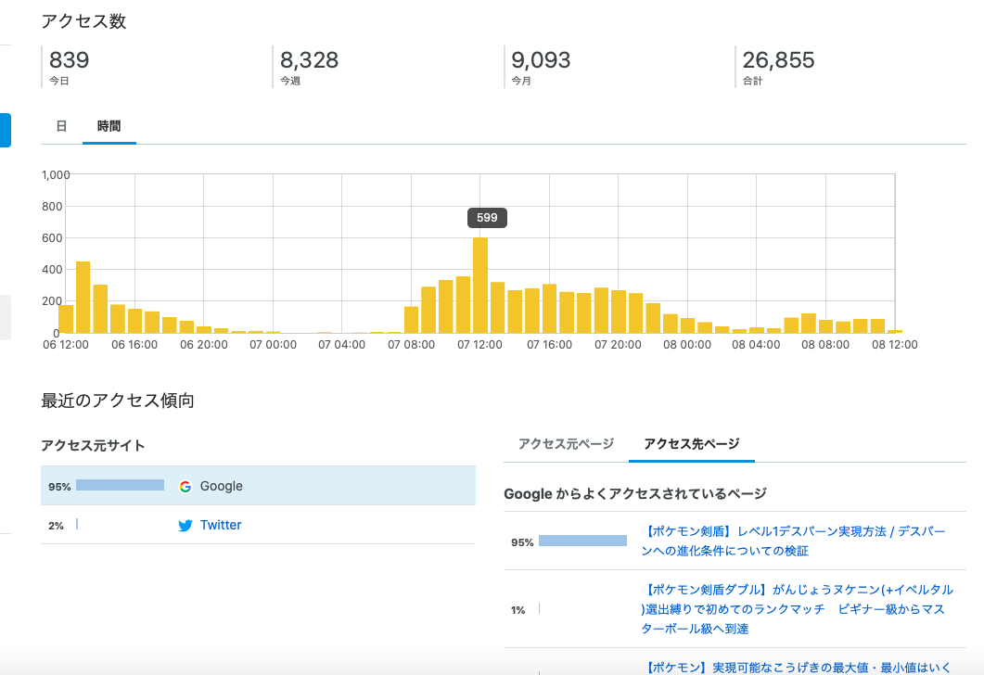Viewport: 984px width, 675px height.
Task: Open the Twitter referrer link
Action: 221,525
